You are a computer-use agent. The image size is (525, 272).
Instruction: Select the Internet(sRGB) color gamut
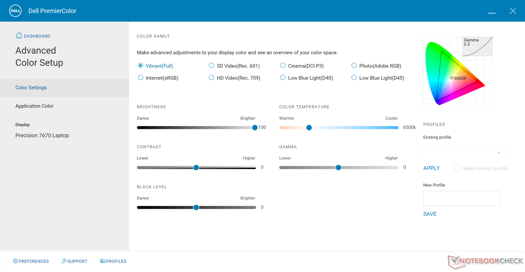tap(140, 78)
